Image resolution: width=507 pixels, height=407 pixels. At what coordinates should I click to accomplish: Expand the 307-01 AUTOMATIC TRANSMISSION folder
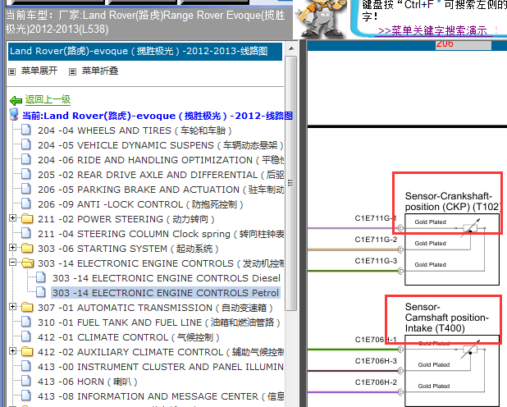pyautogui.click(x=12, y=307)
